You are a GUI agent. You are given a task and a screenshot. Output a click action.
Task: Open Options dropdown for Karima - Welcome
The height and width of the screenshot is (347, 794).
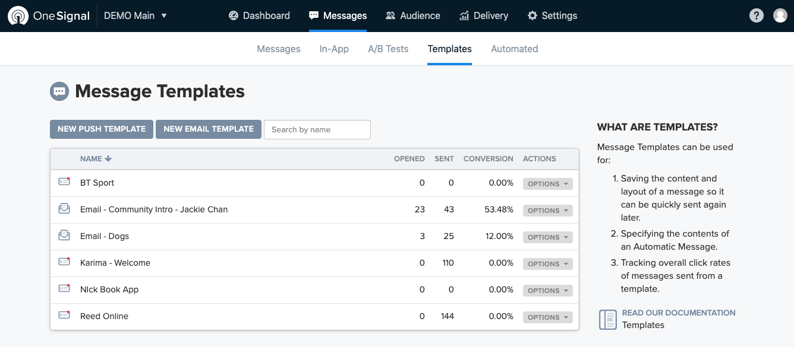click(x=547, y=264)
